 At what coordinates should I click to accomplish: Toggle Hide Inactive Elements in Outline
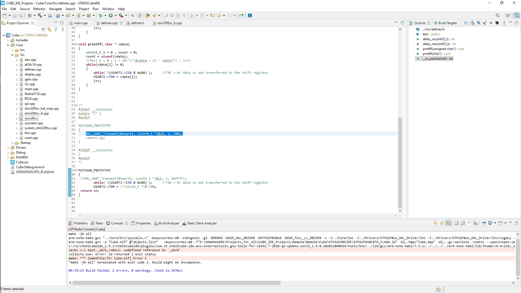[x=497, y=23]
